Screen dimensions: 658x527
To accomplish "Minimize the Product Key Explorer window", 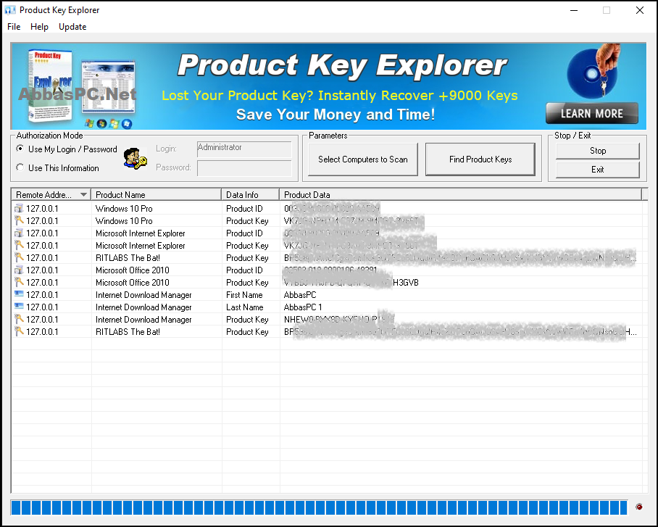I will click(x=574, y=10).
